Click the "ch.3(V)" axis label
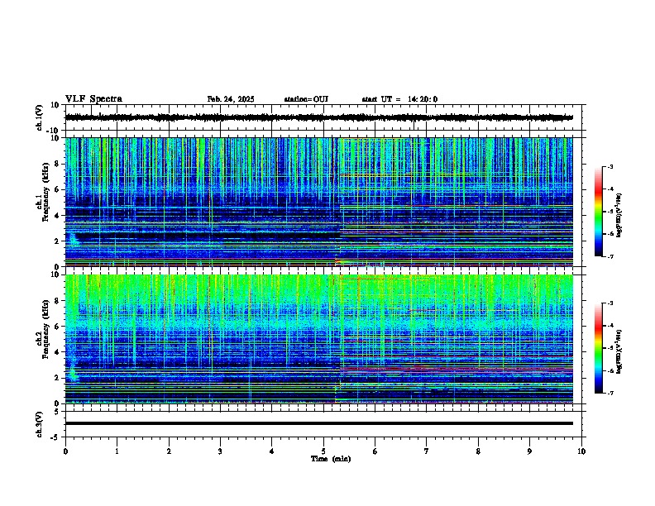655x506 pixels. (x=40, y=424)
